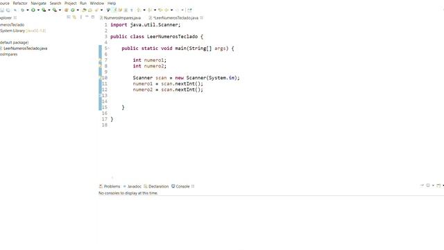Open the Window menu
Viewport: 444px width, 250px height.
(x=97, y=3)
